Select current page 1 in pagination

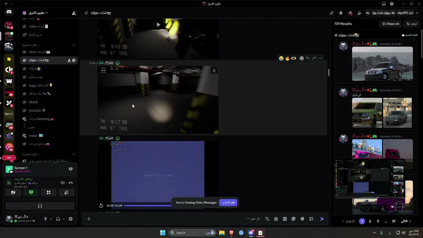coord(362,221)
